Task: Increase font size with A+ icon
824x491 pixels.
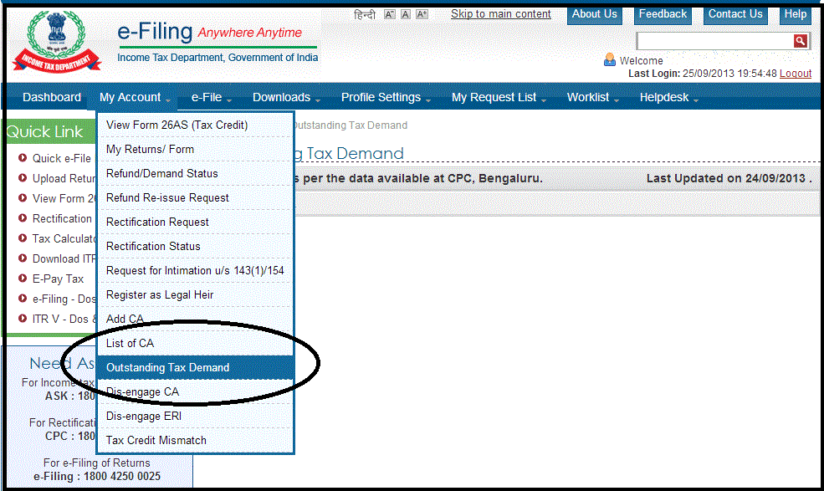Action: pyautogui.click(x=422, y=14)
